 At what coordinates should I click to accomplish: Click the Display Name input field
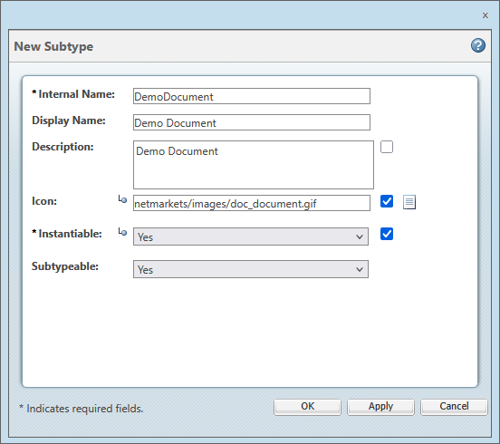tap(252, 122)
